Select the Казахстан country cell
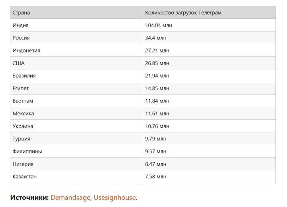Viewport: 287px width, 207px height. (x=25, y=176)
